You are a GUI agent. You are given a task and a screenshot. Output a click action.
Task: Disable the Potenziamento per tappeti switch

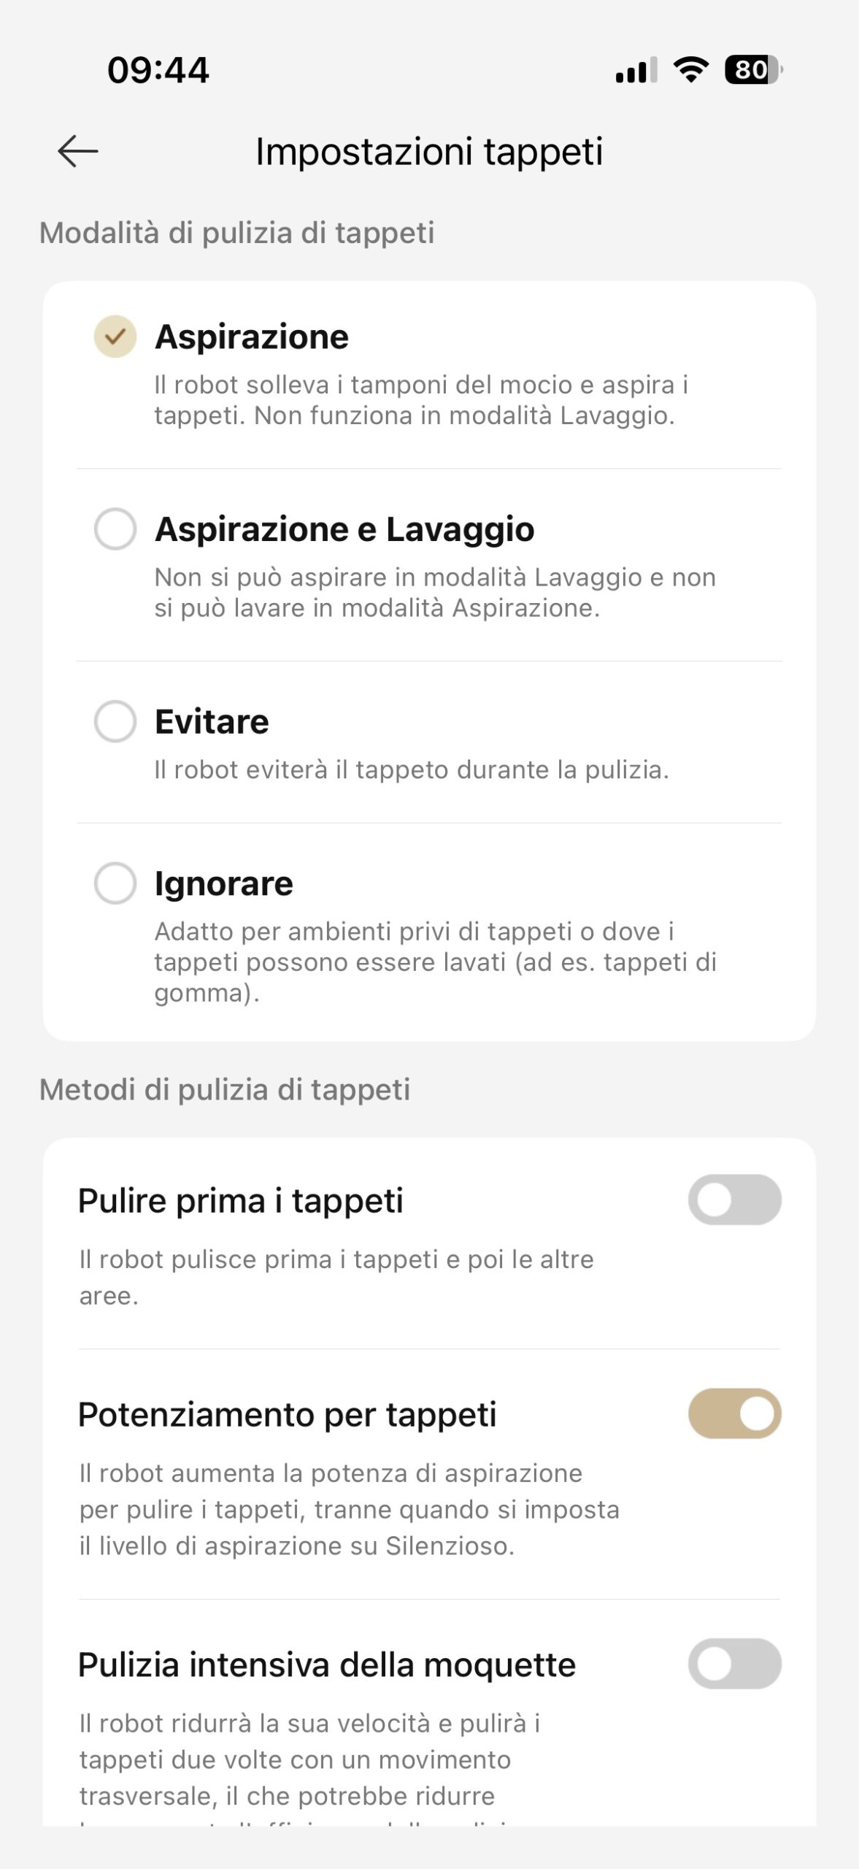pyautogui.click(x=734, y=1413)
